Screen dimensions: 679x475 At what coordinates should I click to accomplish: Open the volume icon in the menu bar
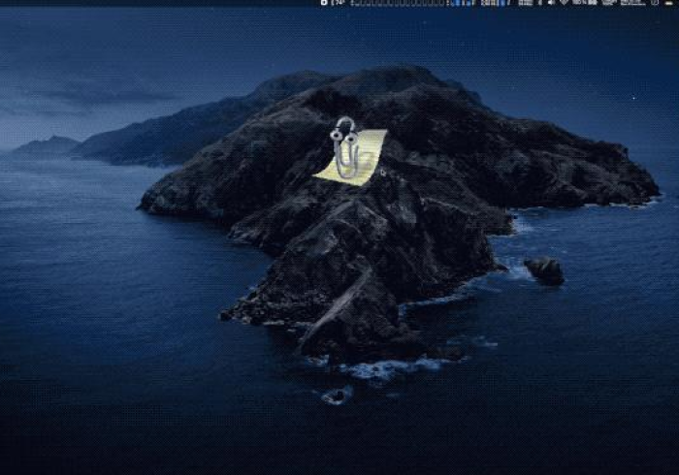point(551,2)
